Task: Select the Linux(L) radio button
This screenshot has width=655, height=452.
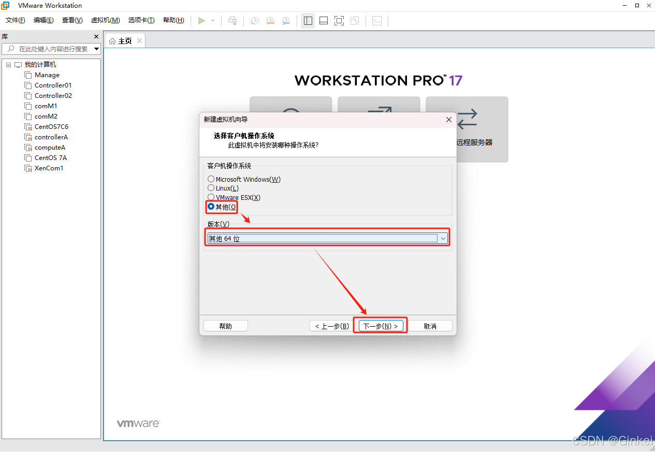Action: point(211,188)
